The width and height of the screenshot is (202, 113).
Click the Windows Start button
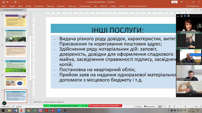click(x=3, y=110)
